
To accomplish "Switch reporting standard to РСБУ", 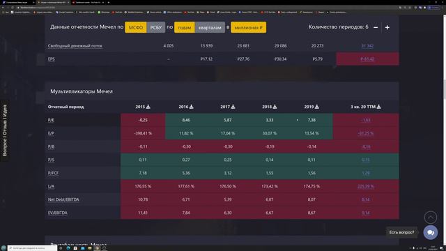I will (x=156, y=27).
